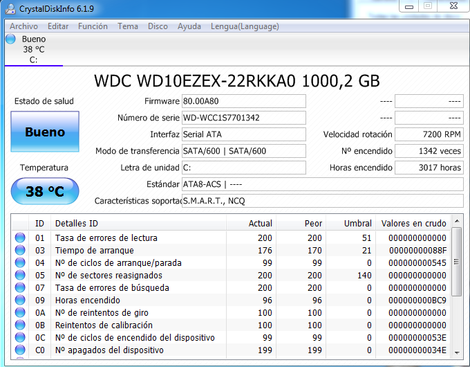Minimize the CrystalDiskInfo window
Viewport: 470px width, 367px height.
[x=409, y=6]
